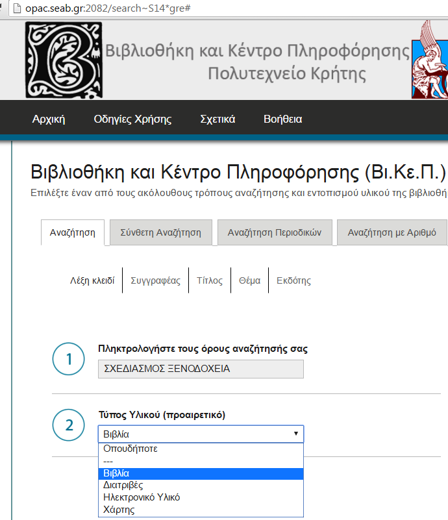Choose Ηλεκτρονικό Υλικό from the list
This screenshot has width=448, height=520.
[201, 497]
